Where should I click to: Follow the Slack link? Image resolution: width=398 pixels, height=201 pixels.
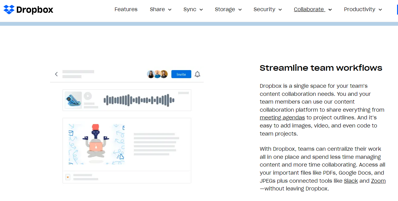coord(351,181)
